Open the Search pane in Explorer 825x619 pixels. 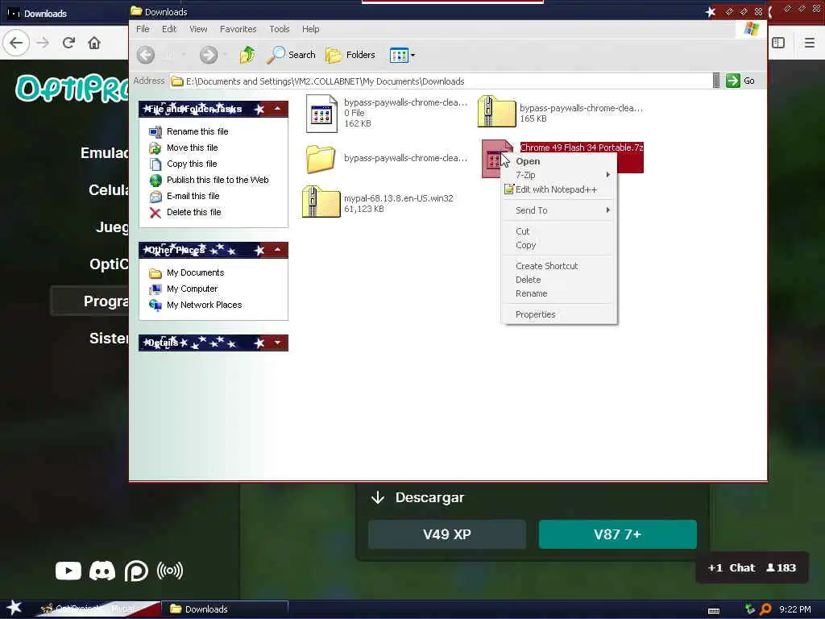(x=291, y=55)
